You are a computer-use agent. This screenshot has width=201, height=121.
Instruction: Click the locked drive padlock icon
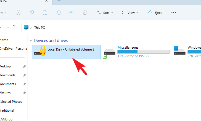[x=43, y=51]
